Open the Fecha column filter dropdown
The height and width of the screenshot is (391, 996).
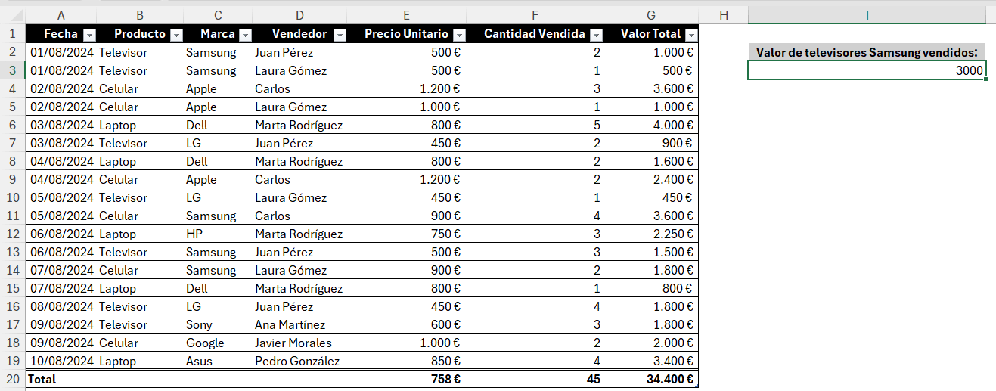click(x=89, y=35)
